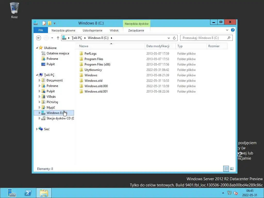Select the Program Files folder icon
The image size is (264, 198).
coord(81,59)
